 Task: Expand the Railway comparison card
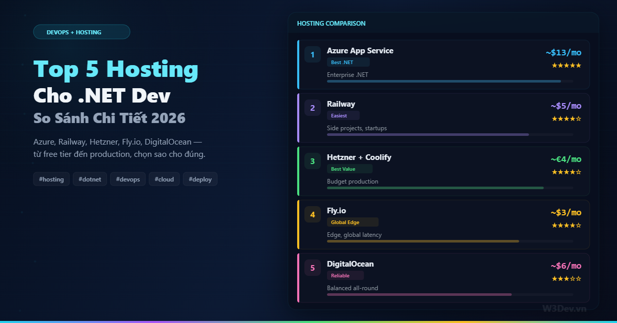pyautogui.click(x=442, y=118)
